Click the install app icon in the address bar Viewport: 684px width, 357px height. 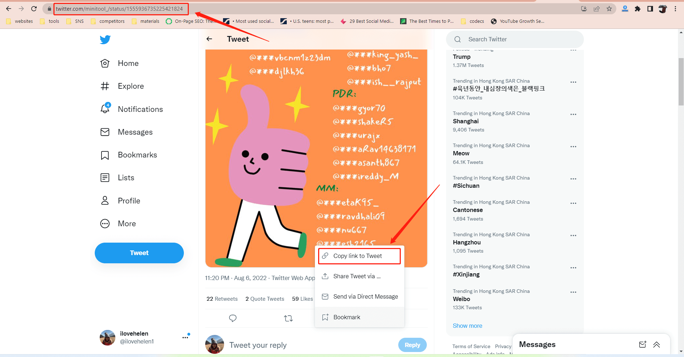[x=584, y=9]
